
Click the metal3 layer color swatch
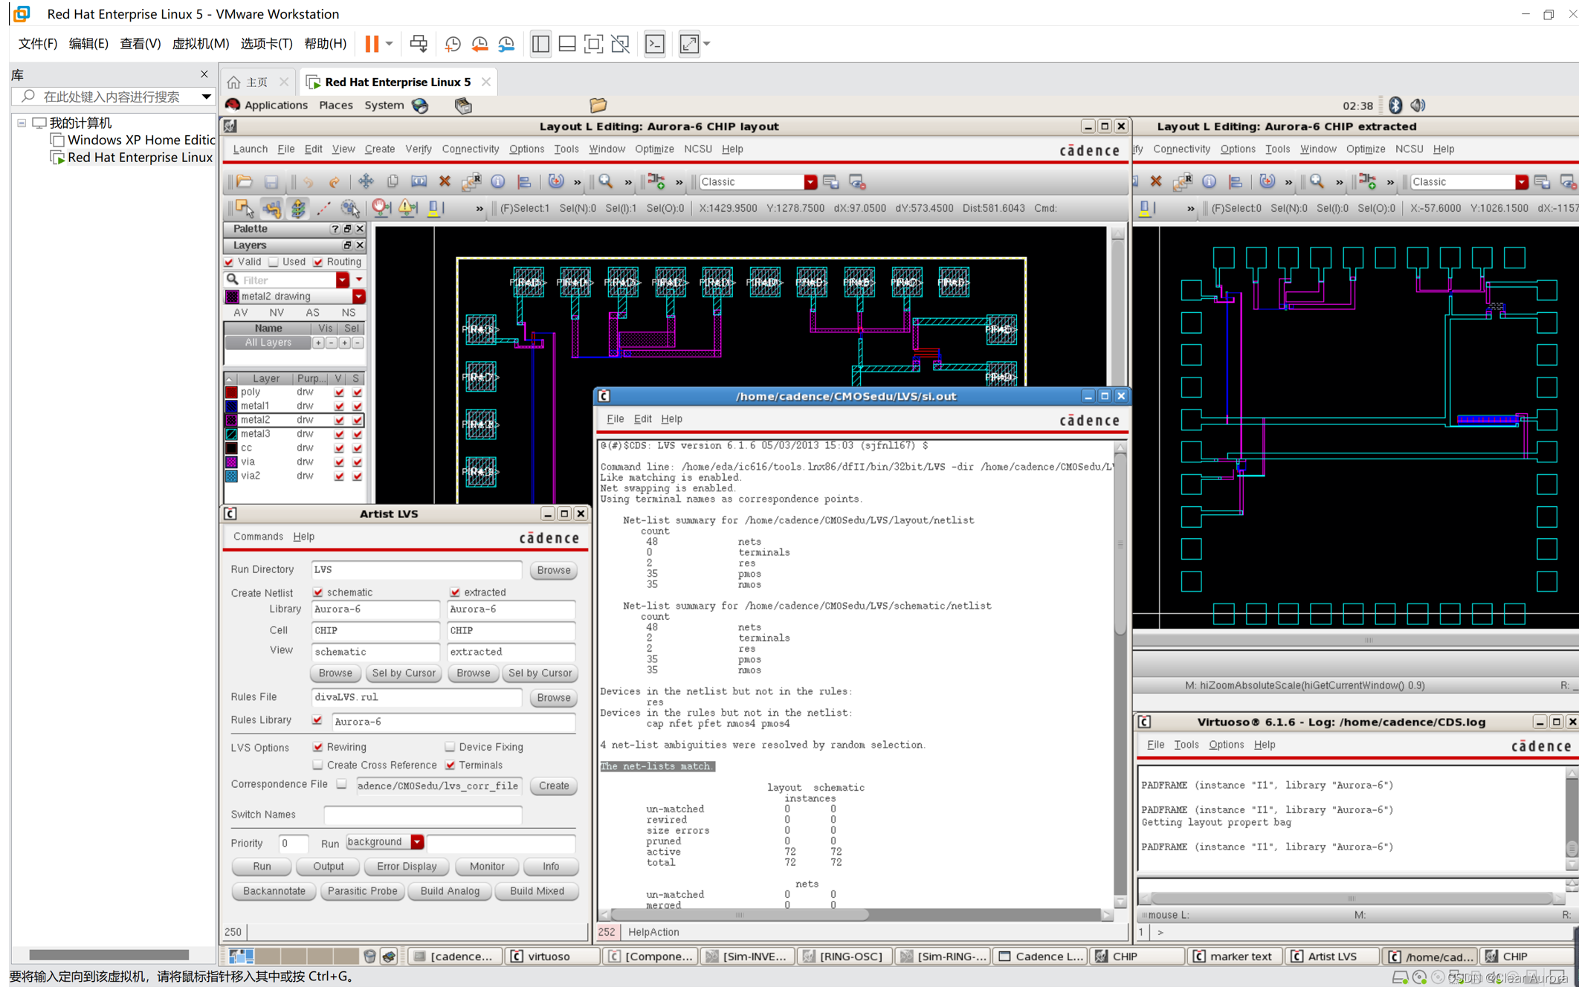tap(232, 434)
